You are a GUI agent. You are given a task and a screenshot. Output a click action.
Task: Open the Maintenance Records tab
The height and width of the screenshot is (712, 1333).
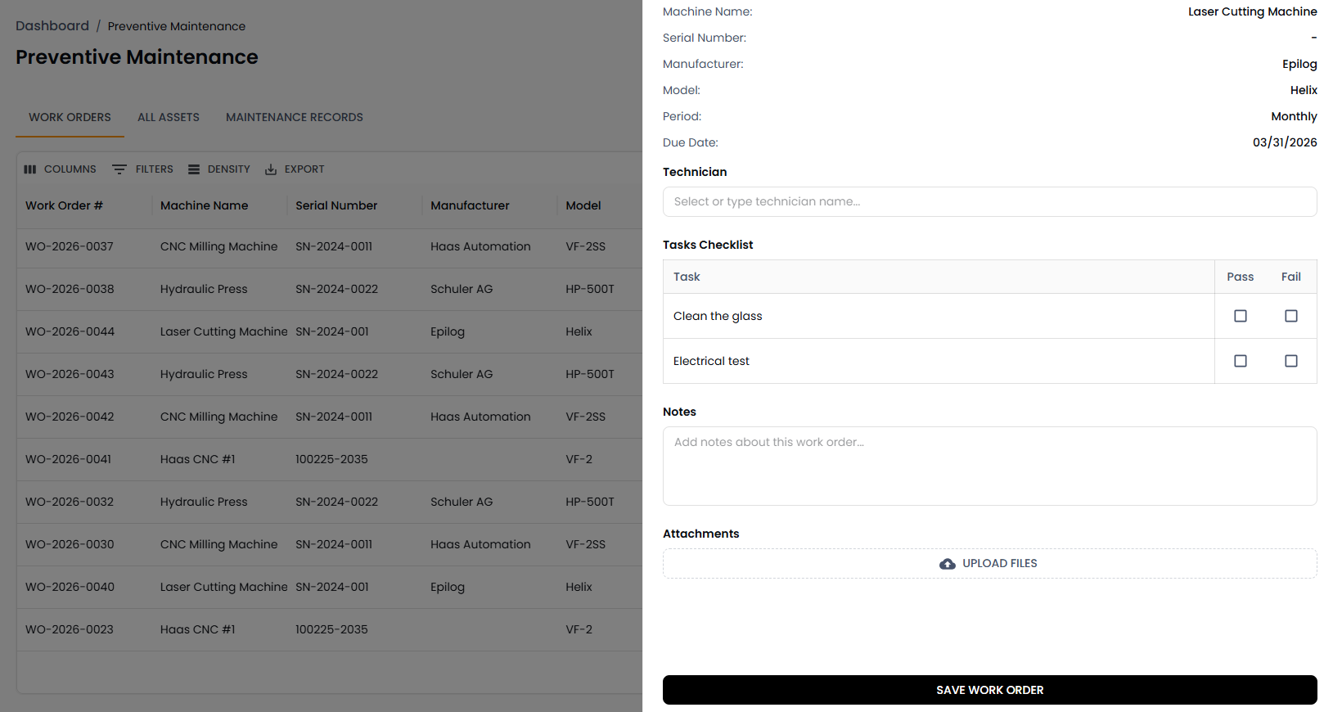pyautogui.click(x=295, y=117)
